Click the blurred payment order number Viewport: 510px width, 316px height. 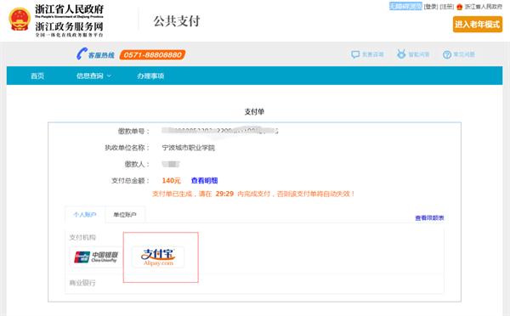tap(220, 131)
